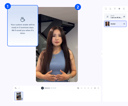Select the Script layer item
The height and width of the screenshot is (106, 128).
[115, 17]
